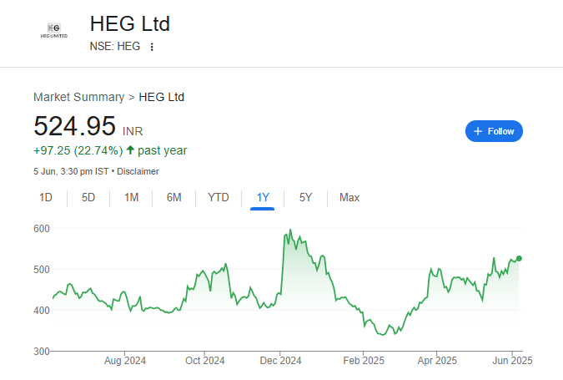The height and width of the screenshot is (380, 563).
Task: Show full history with Max tab
Action: click(x=349, y=197)
